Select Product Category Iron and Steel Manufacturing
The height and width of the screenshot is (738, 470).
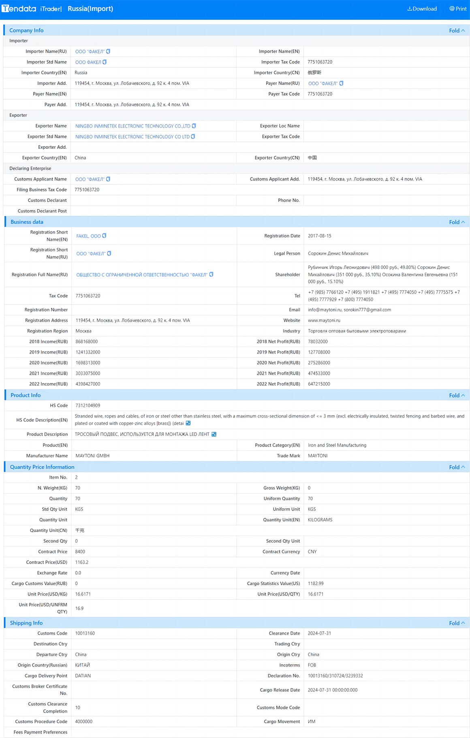pos(337,445)
